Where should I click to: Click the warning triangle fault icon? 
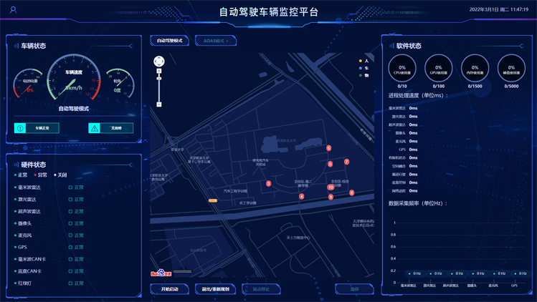click(94, 128)
